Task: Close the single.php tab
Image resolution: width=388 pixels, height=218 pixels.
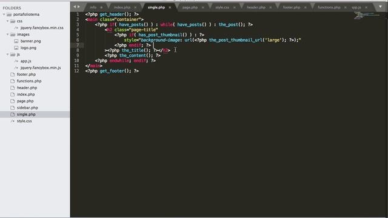Action: pyautogui.click(x=170, y=7)
